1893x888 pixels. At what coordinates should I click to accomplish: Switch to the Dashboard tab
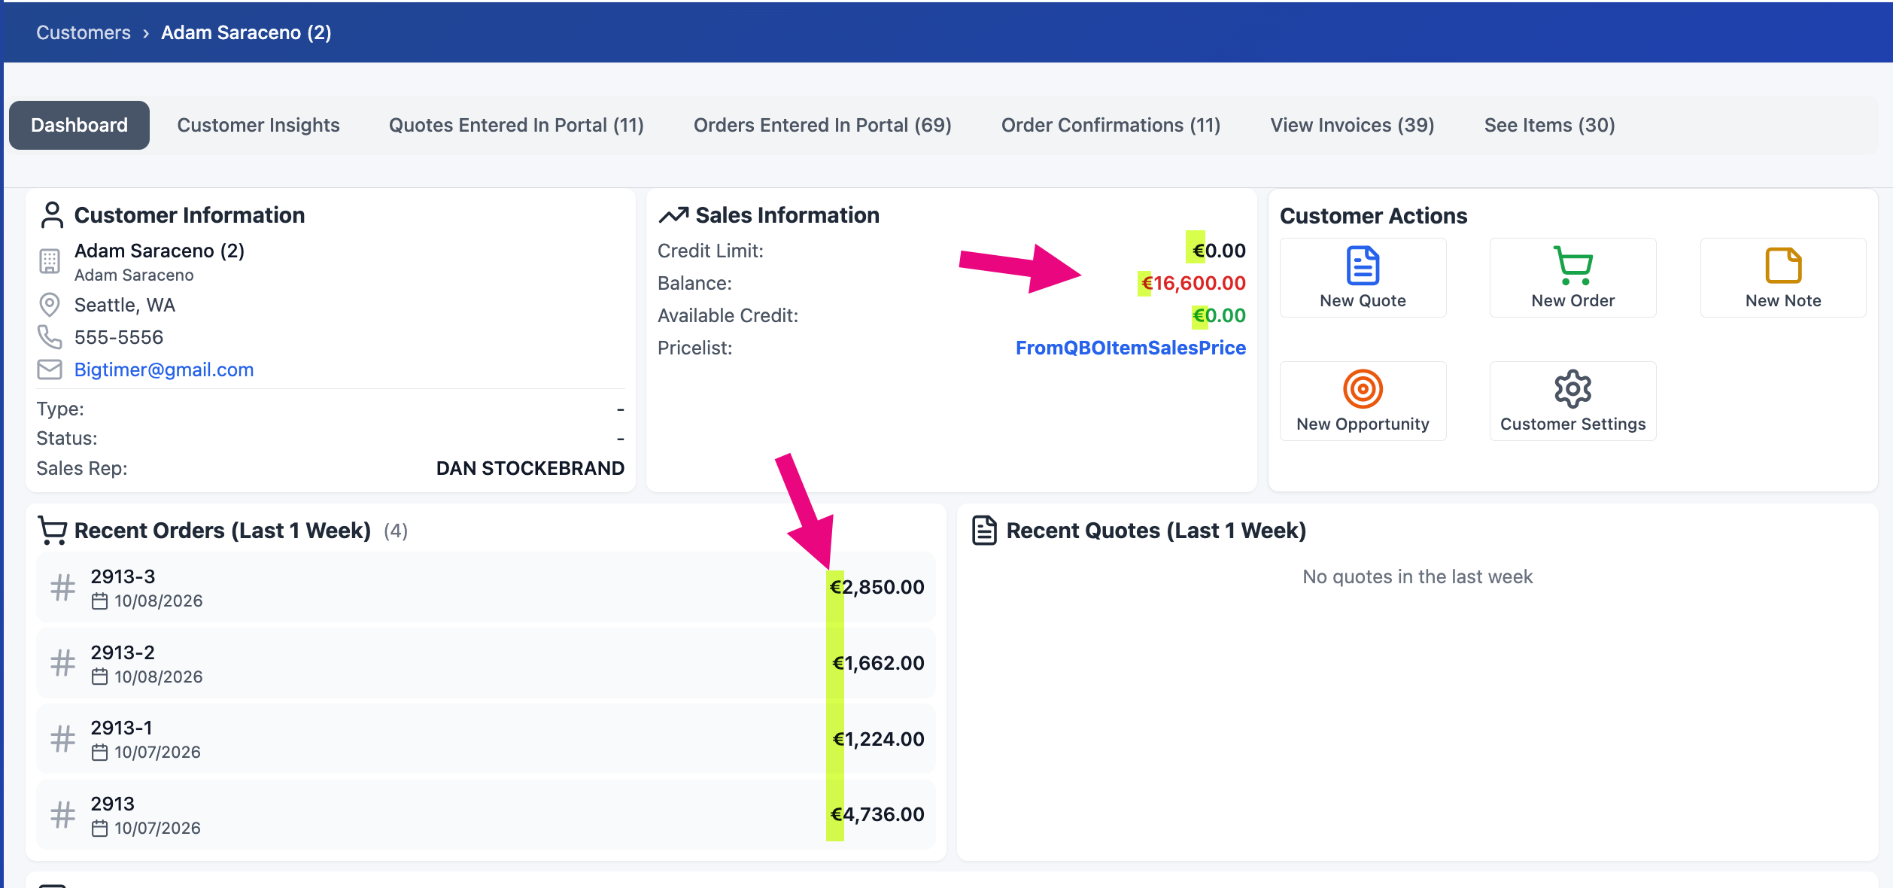pyautogui.click(x=79, y=125)
